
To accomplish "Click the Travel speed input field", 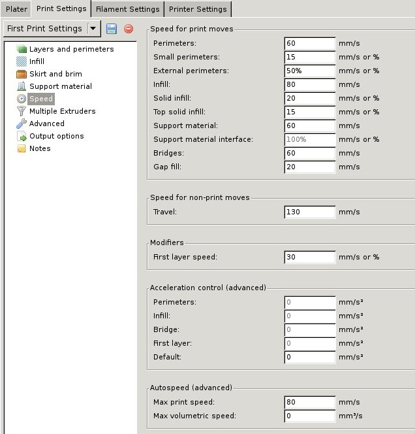I will tap(310, 212).
